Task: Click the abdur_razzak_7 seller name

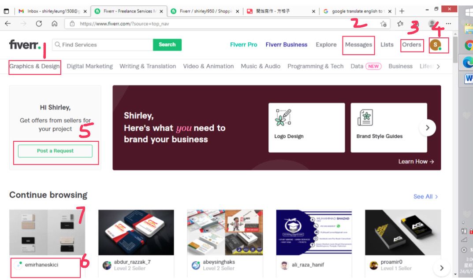Action: tap(132, 262)
